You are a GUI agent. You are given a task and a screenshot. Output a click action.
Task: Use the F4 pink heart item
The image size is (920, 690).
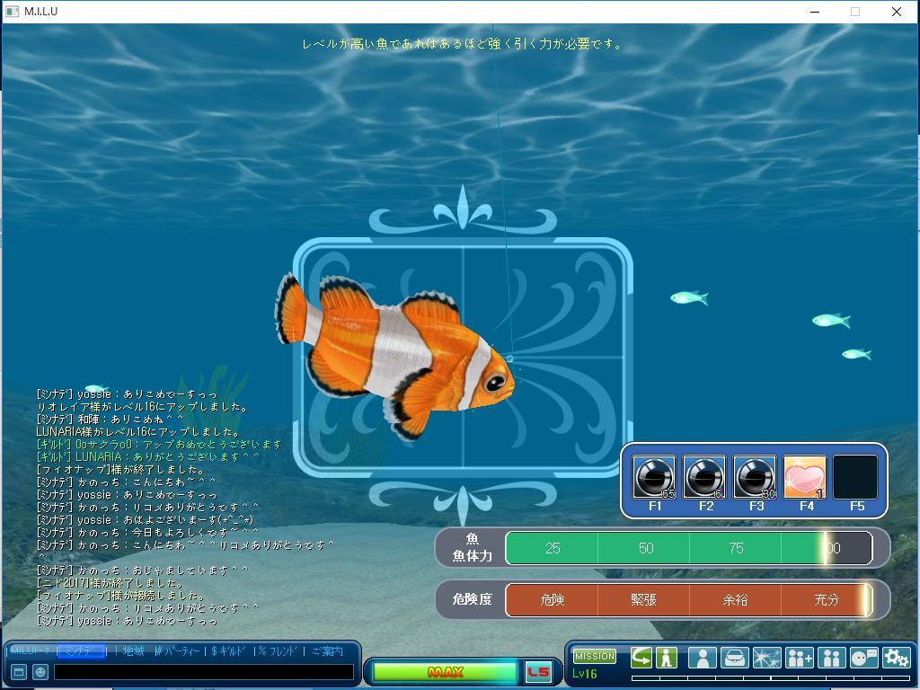(805, 476)
